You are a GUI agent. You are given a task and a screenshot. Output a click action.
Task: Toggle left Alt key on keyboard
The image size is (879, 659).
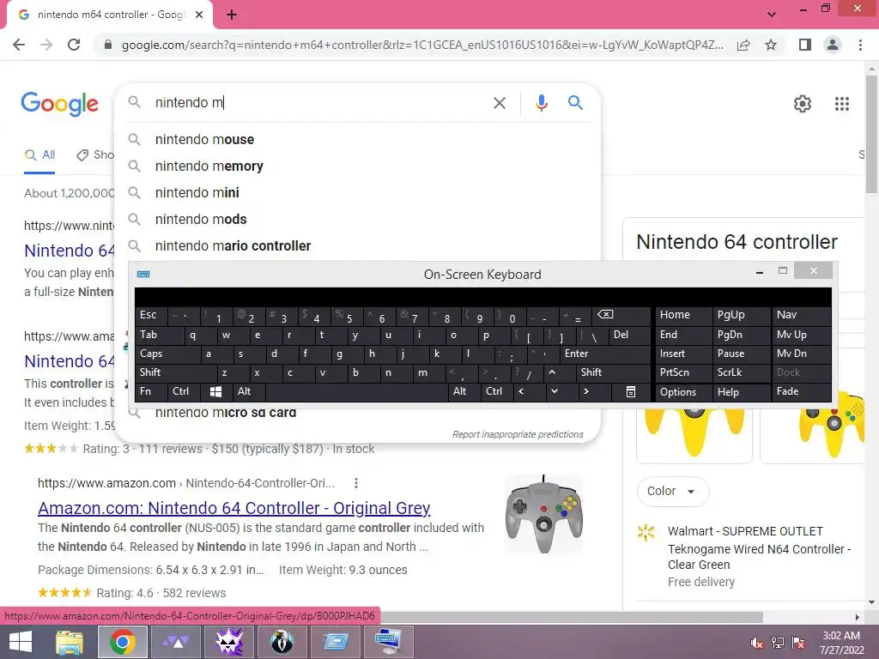248,391
